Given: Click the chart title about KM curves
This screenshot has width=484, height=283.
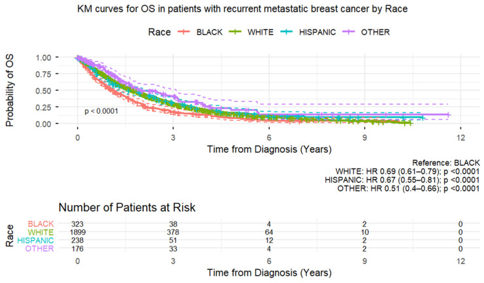Looking at the screenshot, I should [242, 8].
